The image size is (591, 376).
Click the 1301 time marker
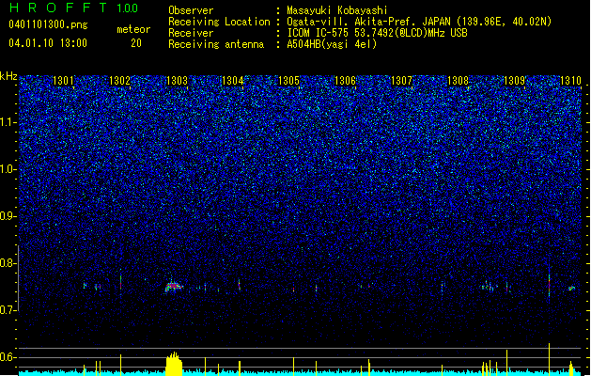63,81
